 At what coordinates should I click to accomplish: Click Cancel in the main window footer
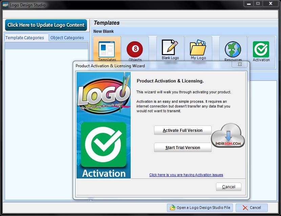(x=252, y=208)
